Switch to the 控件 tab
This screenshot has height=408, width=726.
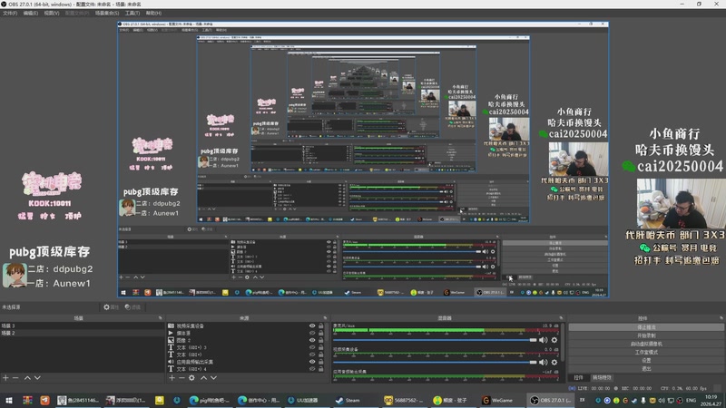578,378
